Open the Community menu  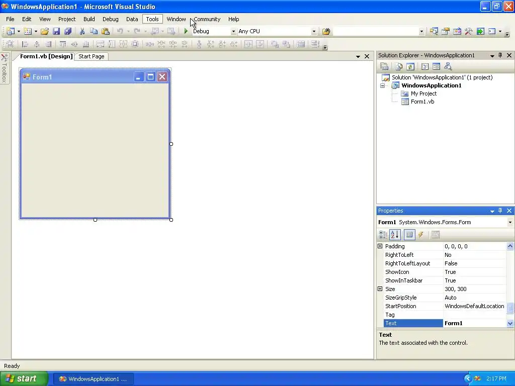(207, 19)
